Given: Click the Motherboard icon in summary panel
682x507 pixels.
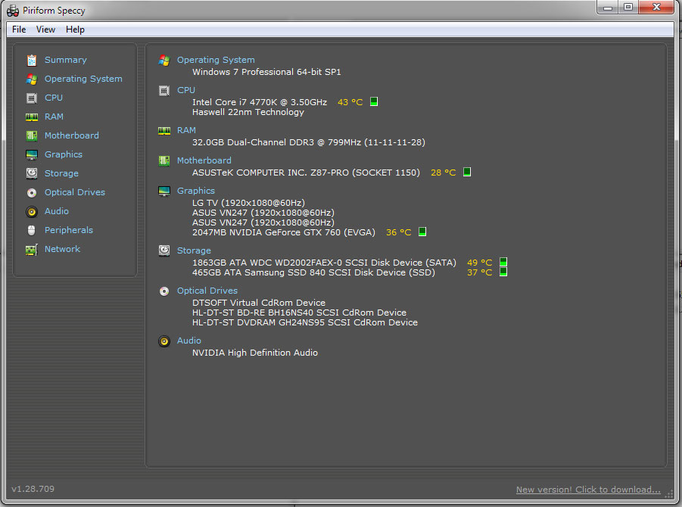Looking at the screenshot, I should click(x=164, y=161).
